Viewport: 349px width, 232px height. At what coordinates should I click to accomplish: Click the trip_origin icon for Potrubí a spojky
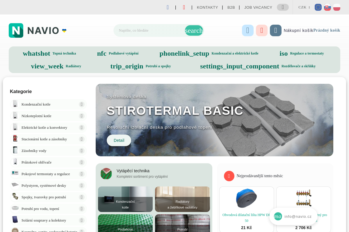pos(127,66)
